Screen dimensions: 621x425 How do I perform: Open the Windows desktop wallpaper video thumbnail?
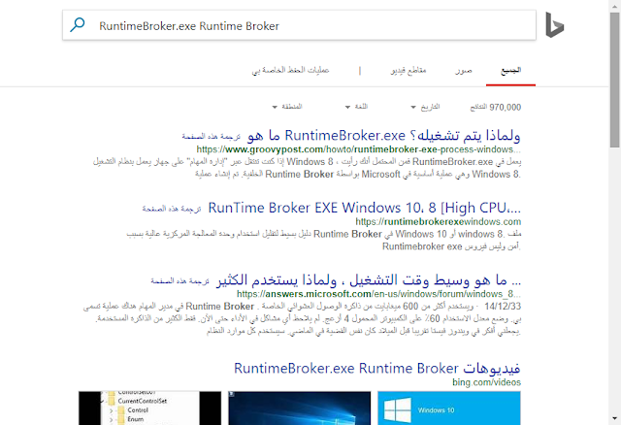click(300, 408)
